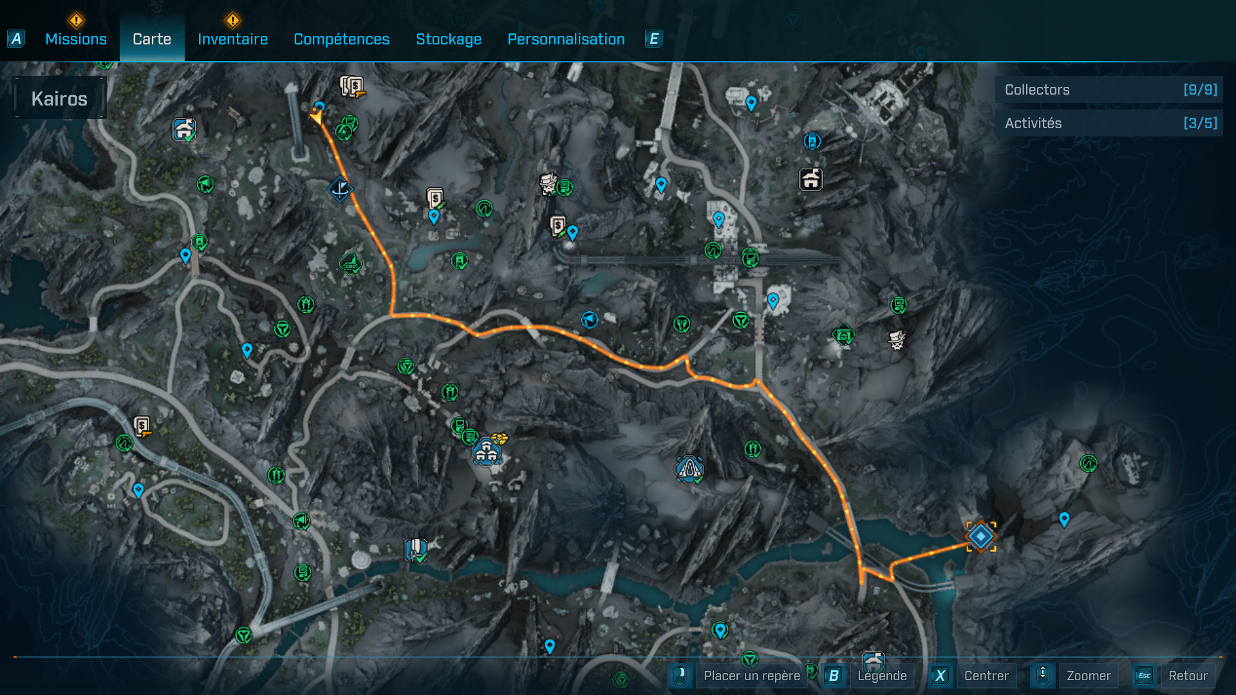Click the blue safehouse icon near Kairos label
Screen dimensions: 1236x695
(x=184, y=129)
